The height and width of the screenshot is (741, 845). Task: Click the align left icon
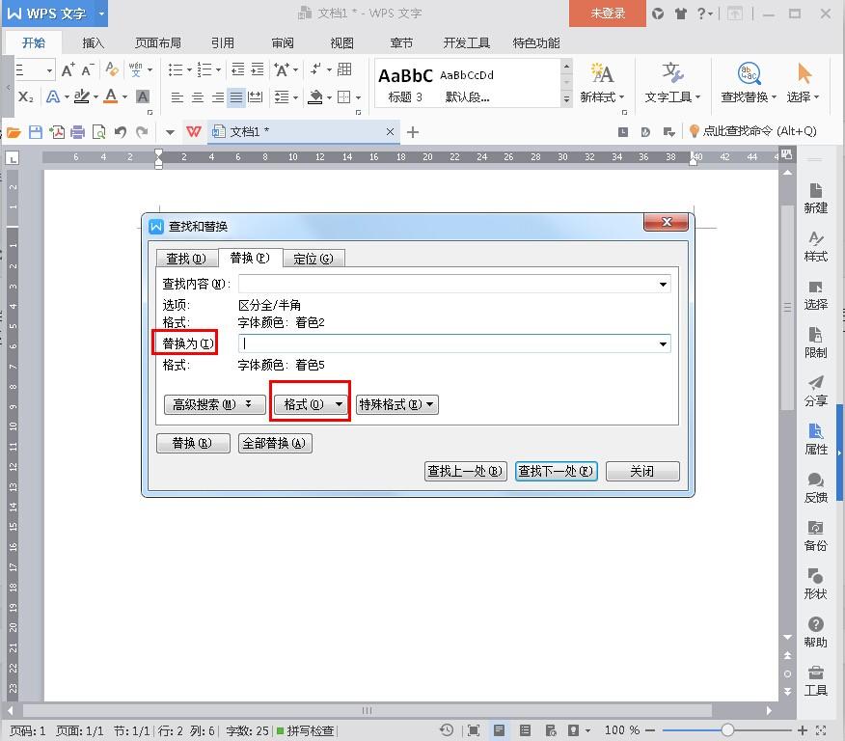point(177,97)
